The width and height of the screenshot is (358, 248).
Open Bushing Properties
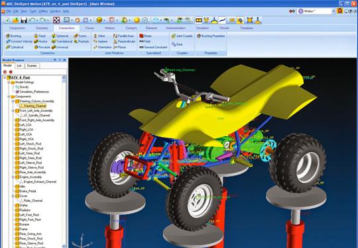coord(211,36)
